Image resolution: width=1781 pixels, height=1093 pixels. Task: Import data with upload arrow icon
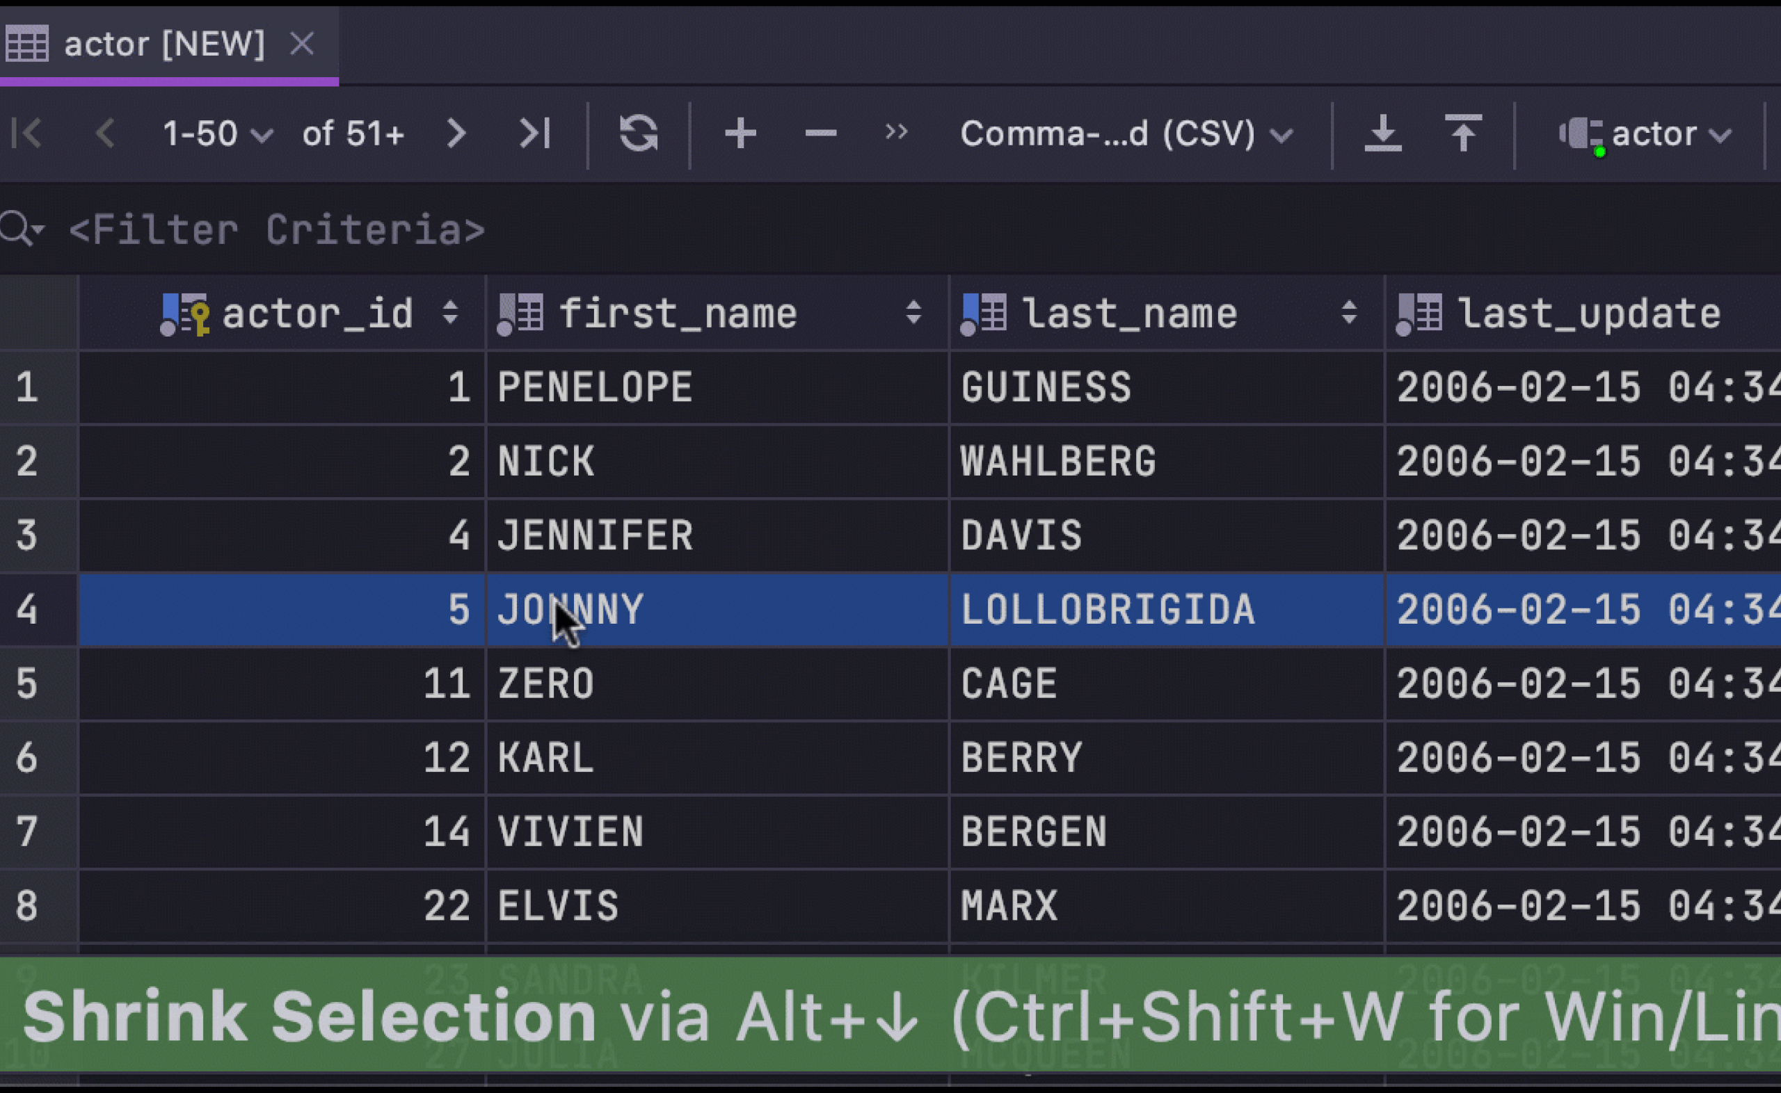(1463, 133)
